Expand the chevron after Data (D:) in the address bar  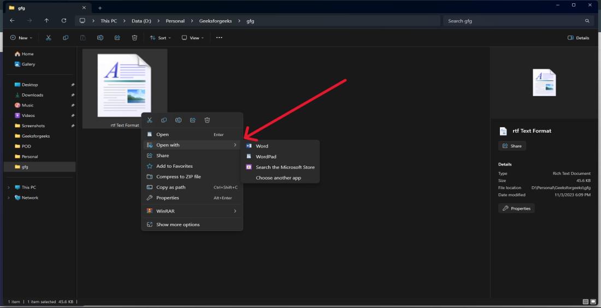(x=158, y=21)
